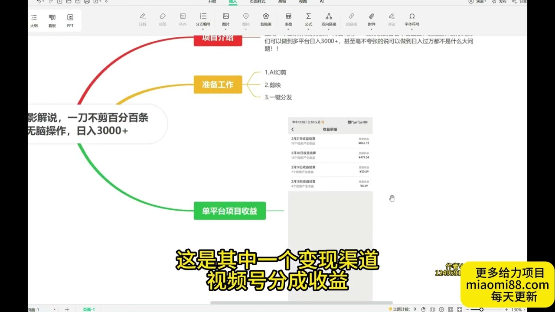
Task: Open the 页面样式 ribbon tab
Action: point(257,2)
